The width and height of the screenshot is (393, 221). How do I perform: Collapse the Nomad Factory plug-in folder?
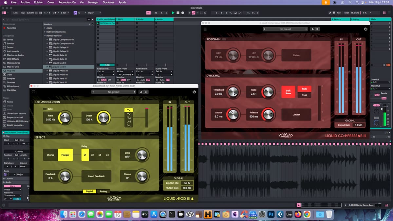click(x=45, y=36)
